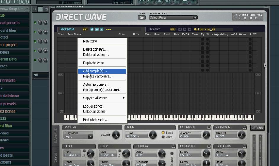Toggle bottom channel's green LED above All filter
The width and height of the screenshot is (279, 166).
click(x=35, y=60)
